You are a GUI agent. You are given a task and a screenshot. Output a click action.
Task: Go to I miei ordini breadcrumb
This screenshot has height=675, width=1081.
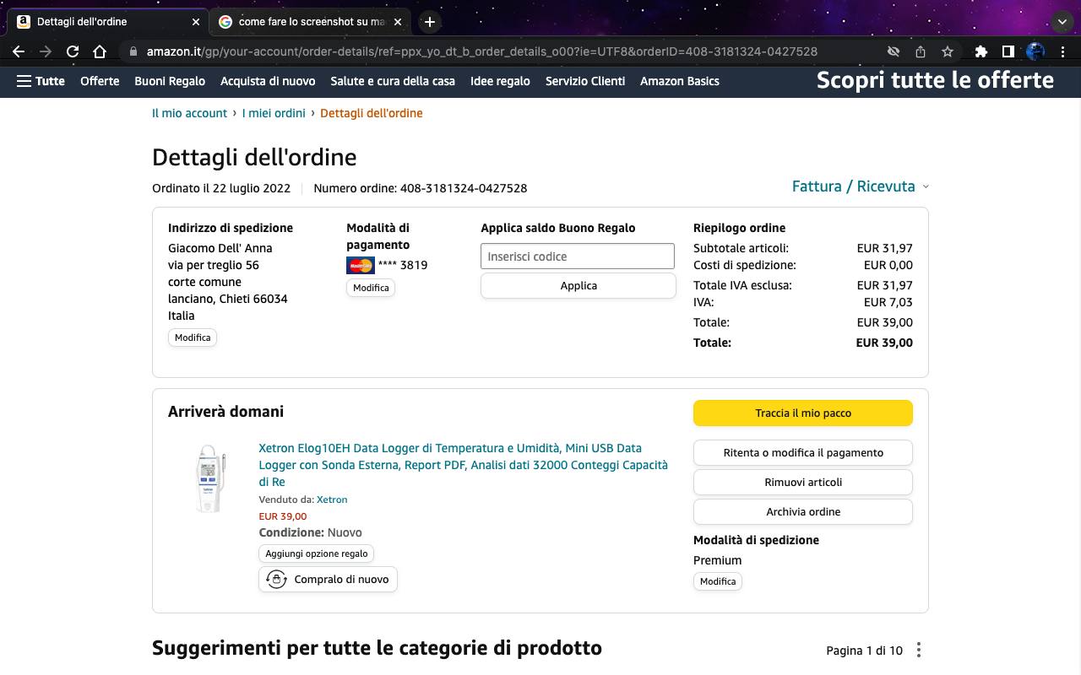coord(274,113)
